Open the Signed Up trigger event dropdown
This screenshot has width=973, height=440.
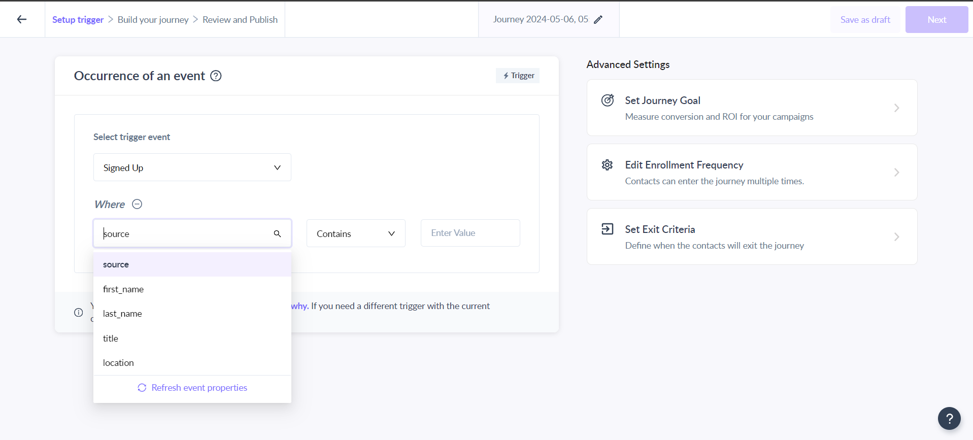click(x=192, y=167)
